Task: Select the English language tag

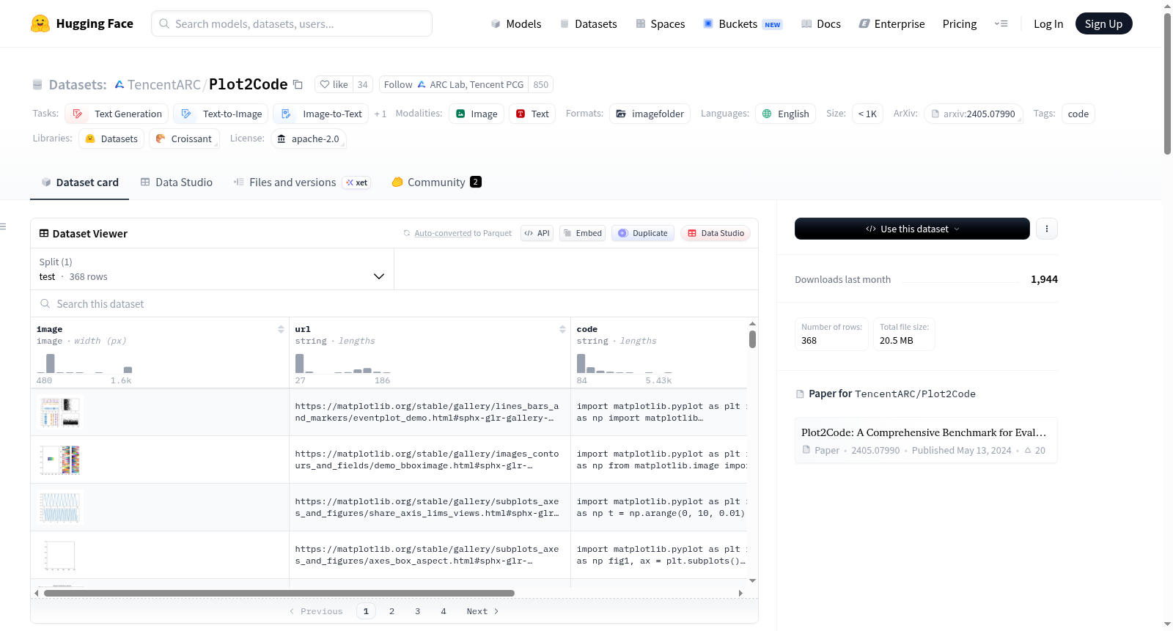Action: point(785,114)
